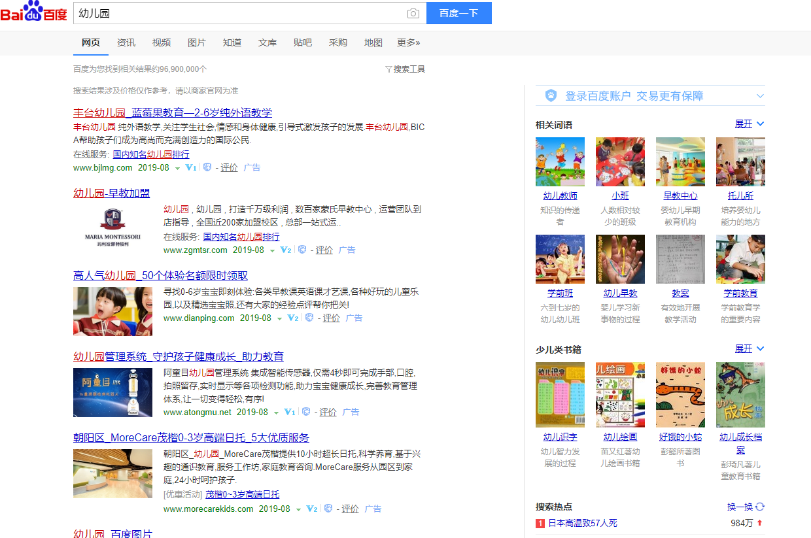Click the 登录百度账户 交易更有保障 banner
This screenshot has width=811, height=538.
tap(650, 96)
